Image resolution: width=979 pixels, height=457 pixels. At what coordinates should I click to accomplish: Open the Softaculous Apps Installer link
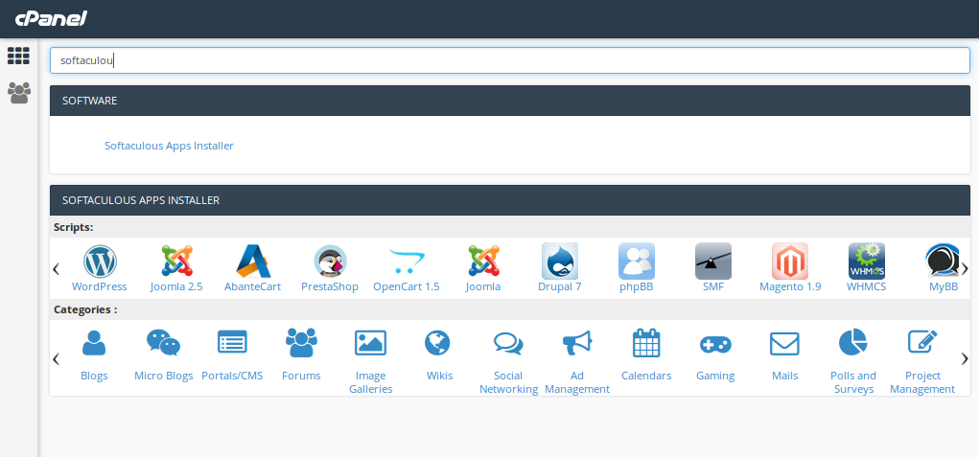[x=169, y=146]
